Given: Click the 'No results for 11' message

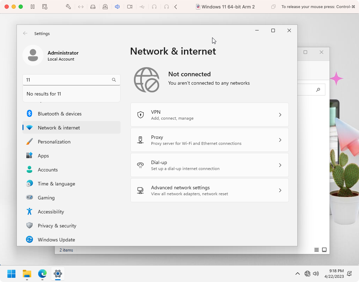Looking at the screenshot, I should [44, 94].
